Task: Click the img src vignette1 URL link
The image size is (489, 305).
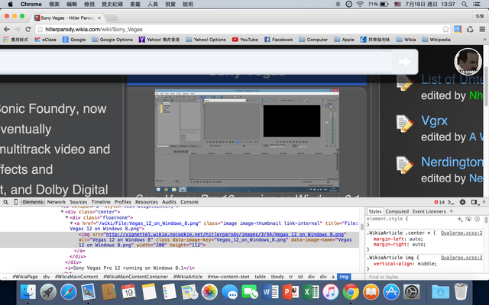Action: (x=225, y=234)
